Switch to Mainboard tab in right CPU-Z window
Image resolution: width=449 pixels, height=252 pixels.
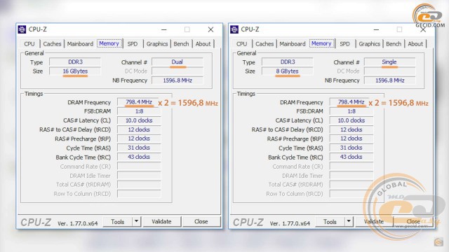click(x=293, y=44)
